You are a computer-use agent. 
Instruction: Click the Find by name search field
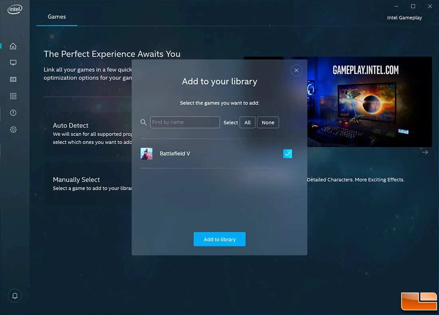[x=185, y=122]
